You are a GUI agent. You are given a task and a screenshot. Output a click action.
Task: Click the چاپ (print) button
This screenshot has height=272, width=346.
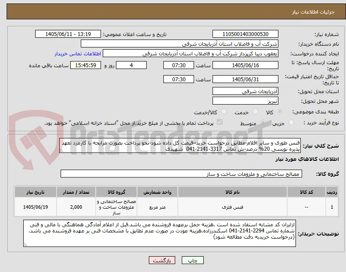192,260
